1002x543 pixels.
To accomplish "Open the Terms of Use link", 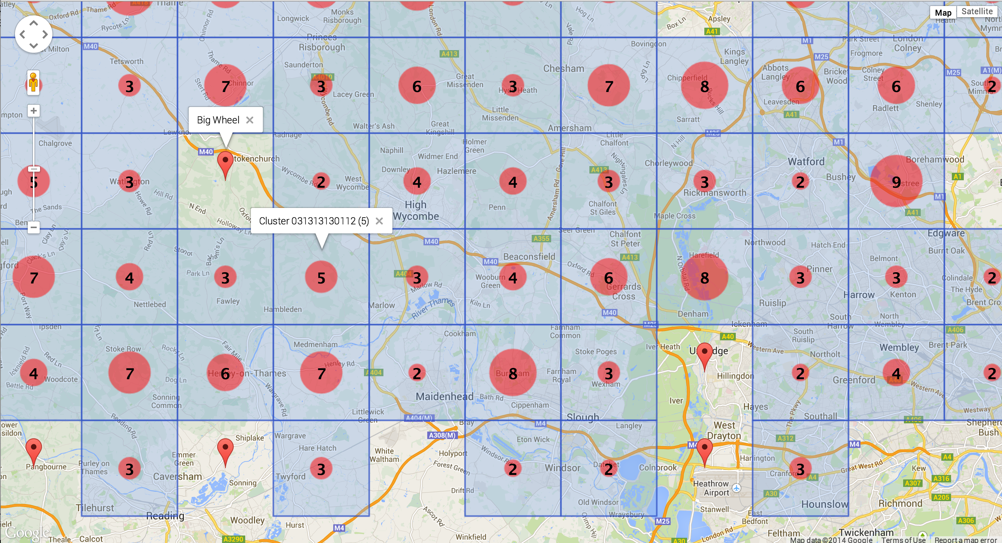I will tap(903, 540).
